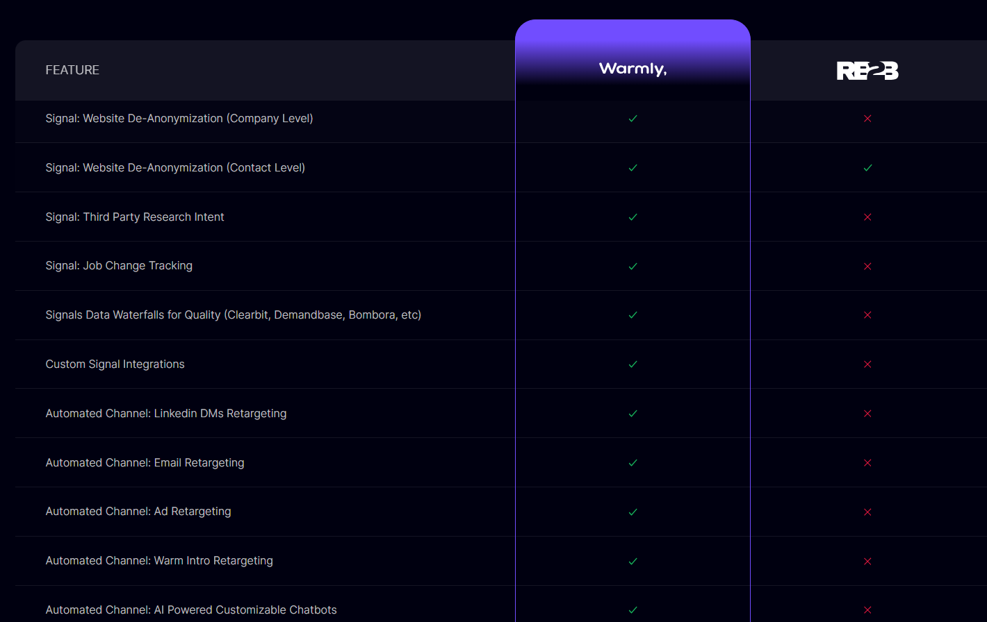Click RB2B green checkmark for Contact Level De-Anonymization
The image size is (987, 622).
pos(867,168)
